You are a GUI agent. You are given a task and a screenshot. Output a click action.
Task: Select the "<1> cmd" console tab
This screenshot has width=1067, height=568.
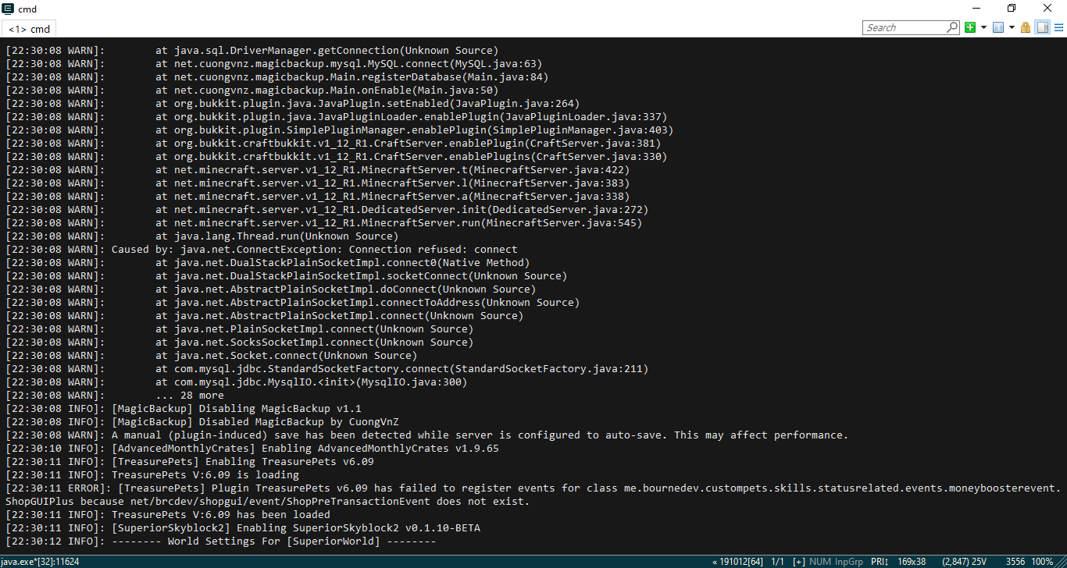pyautogui.click(x=29, y=29)
